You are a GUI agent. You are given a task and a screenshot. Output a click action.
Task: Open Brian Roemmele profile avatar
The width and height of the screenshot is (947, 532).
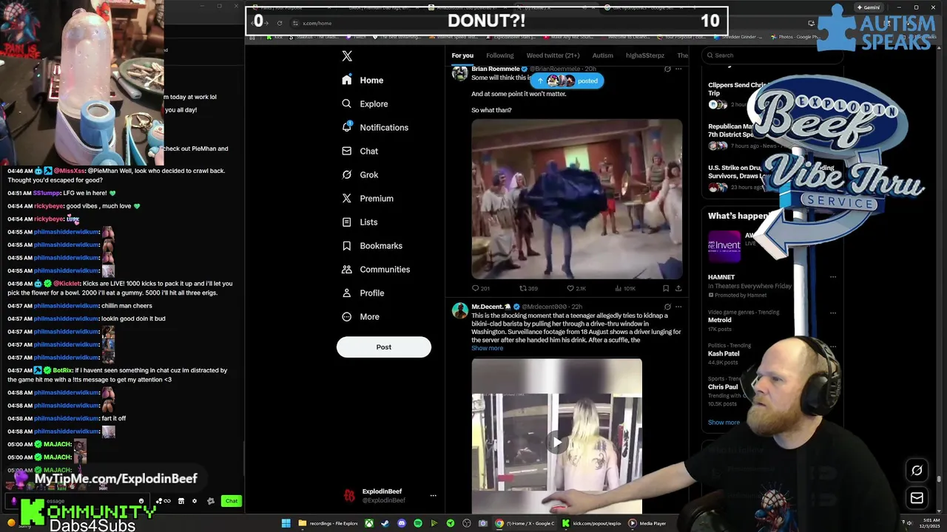point(459,72)
